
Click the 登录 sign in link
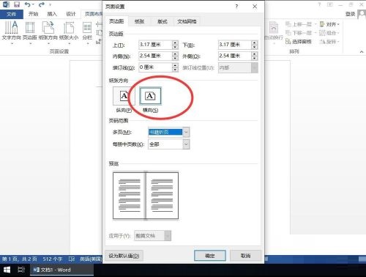coord(351,14)
